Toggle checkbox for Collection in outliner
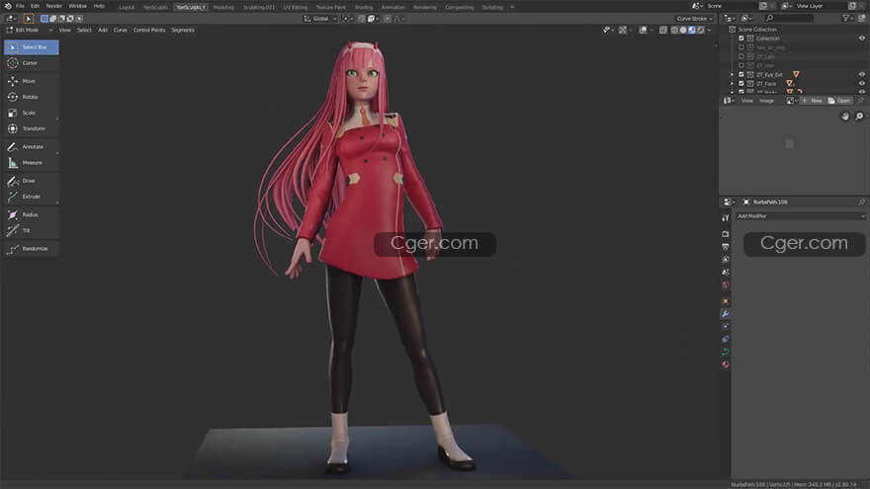Screen dimensions: 870x489 tap(741, 39)
